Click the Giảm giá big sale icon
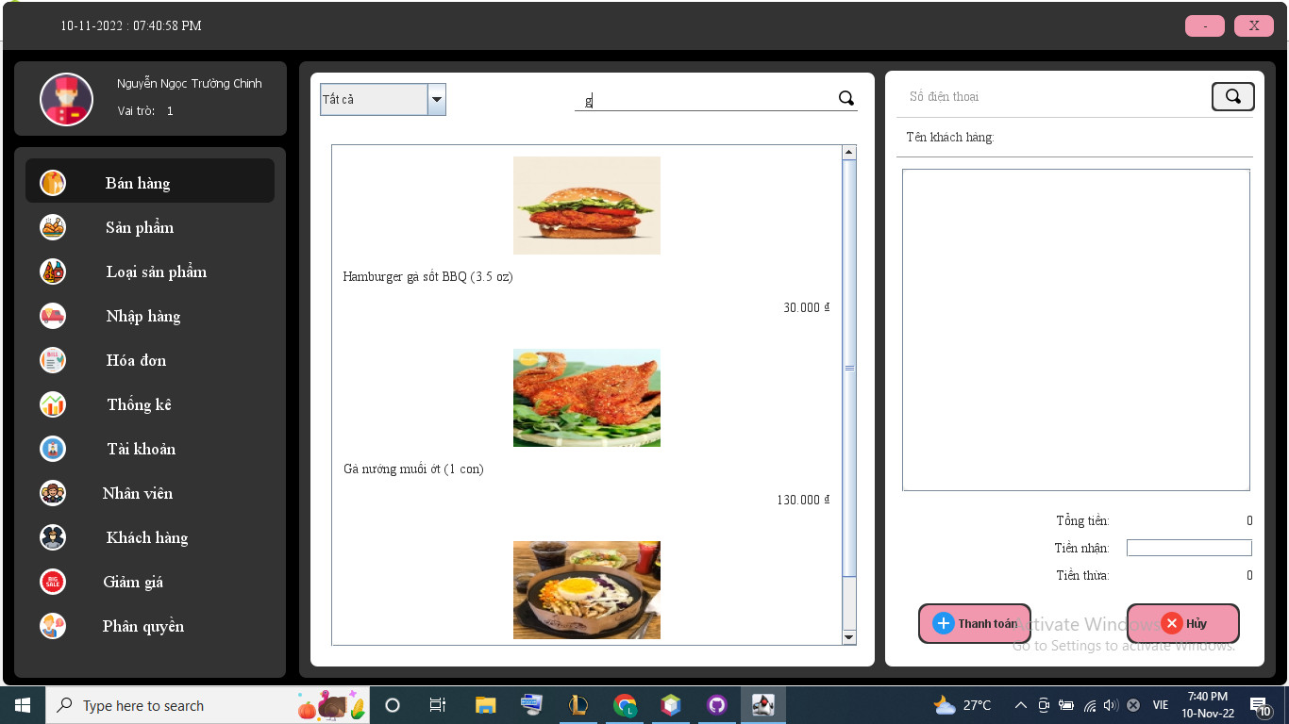This screenshot has width=1289, height=724. tap(53, 582)
